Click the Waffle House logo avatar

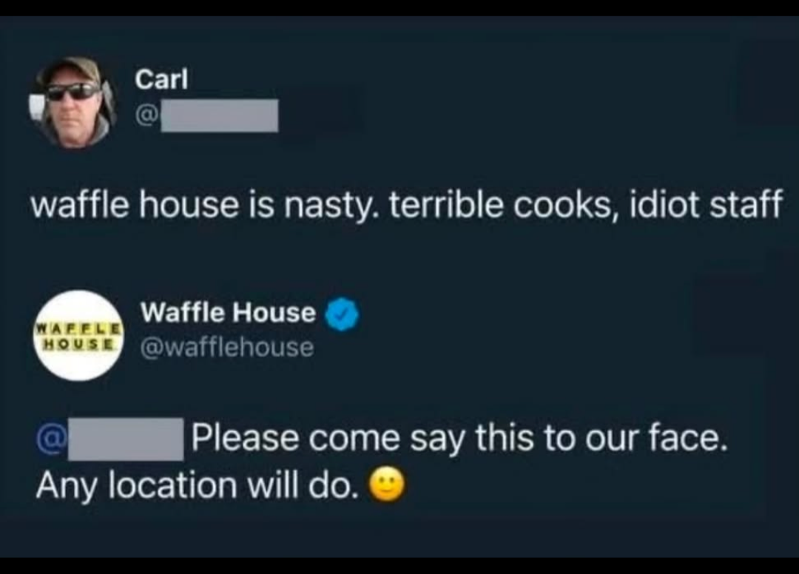click(79, 336)
